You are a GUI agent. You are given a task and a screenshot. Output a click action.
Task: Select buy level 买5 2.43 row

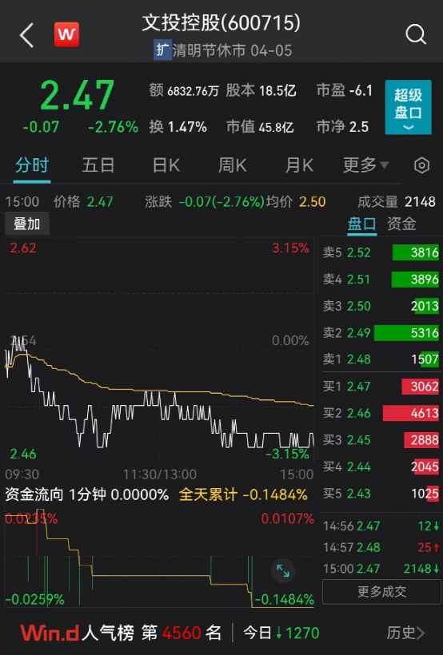(x=381, y=494)
